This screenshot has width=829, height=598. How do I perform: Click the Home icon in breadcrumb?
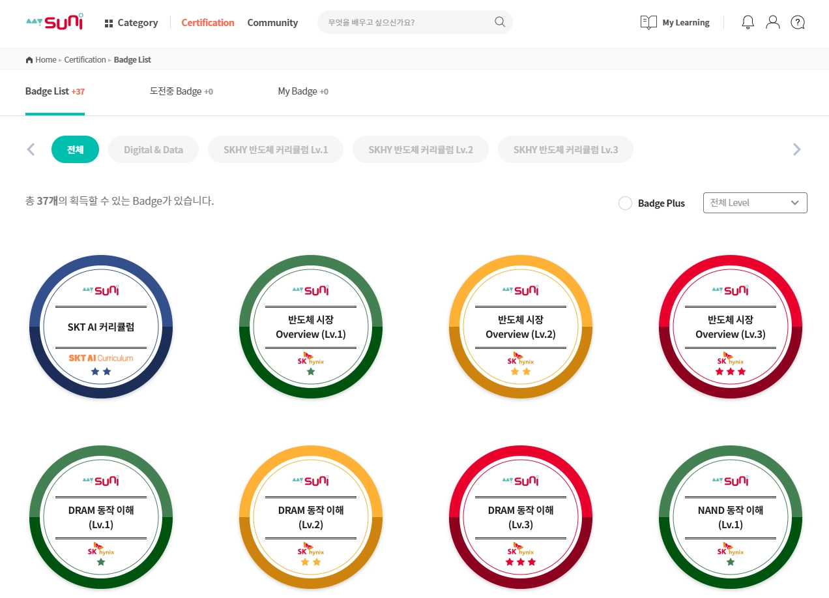pyautogui.click(x=29, y=60)
